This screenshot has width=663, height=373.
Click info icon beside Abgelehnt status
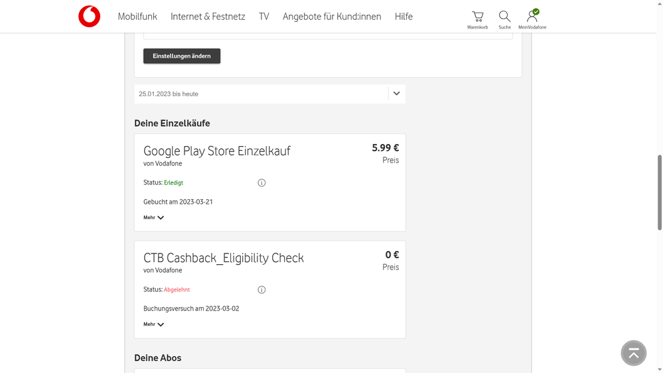tap(261, 289)
